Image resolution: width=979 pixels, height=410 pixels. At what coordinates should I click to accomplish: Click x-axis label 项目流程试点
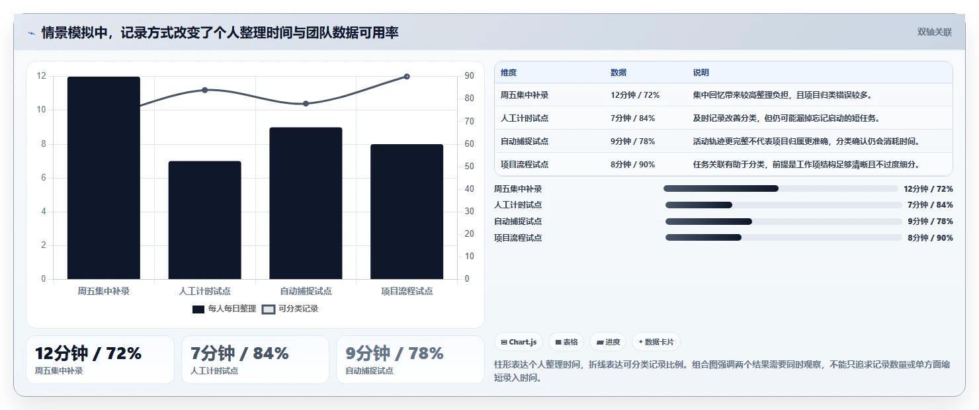[407, 291]
